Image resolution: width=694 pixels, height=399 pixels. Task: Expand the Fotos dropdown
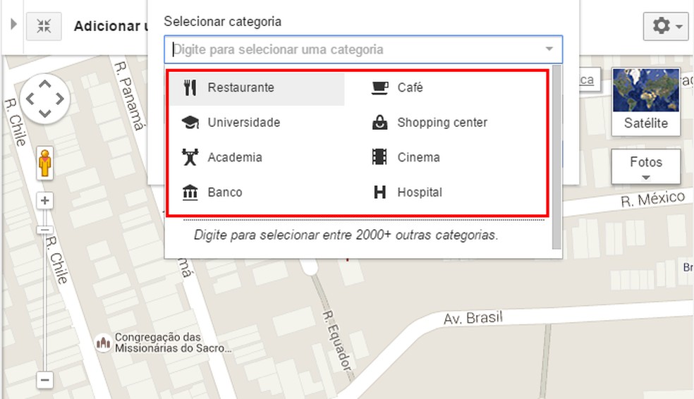coord(646,167)
